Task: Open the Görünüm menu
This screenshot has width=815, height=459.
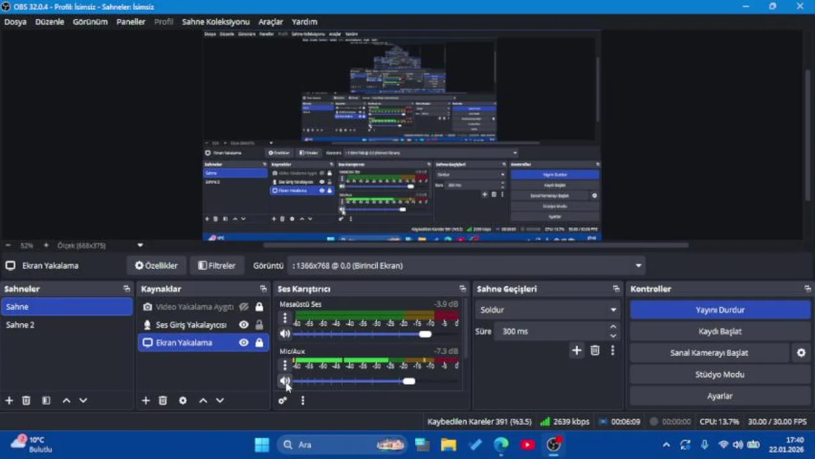Action: click(90, 22)
